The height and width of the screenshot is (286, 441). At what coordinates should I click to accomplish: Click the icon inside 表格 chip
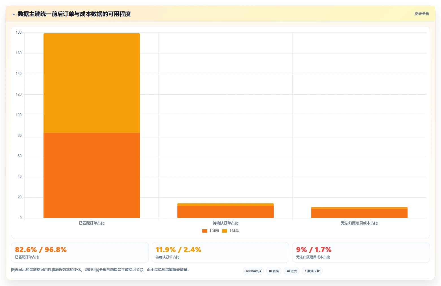point(270,271)
